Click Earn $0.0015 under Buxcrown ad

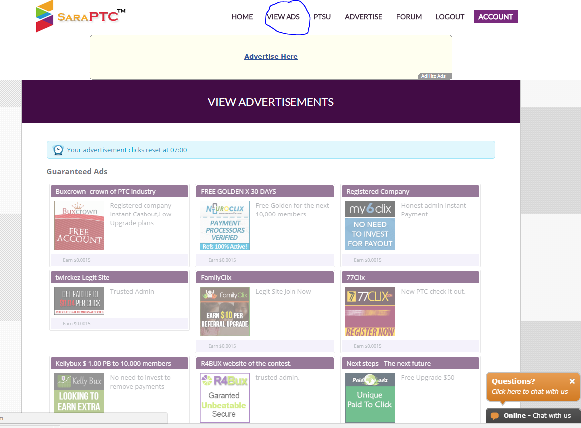(76, 260)
